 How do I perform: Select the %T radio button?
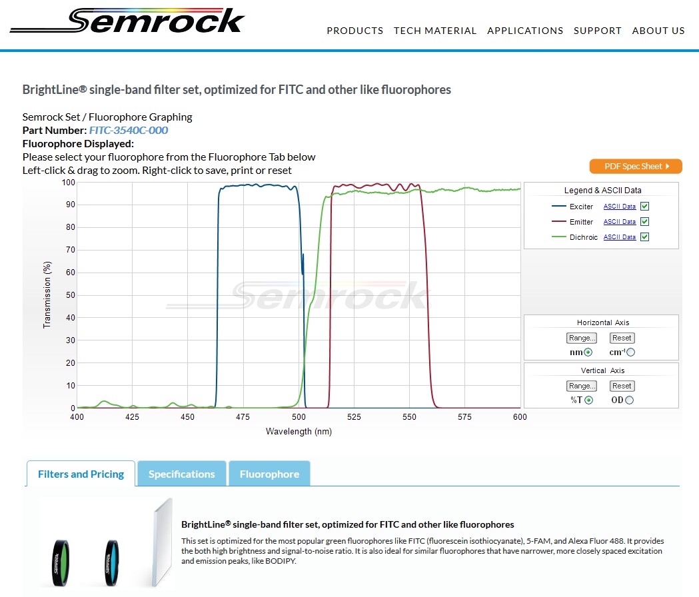coord(589,400)
